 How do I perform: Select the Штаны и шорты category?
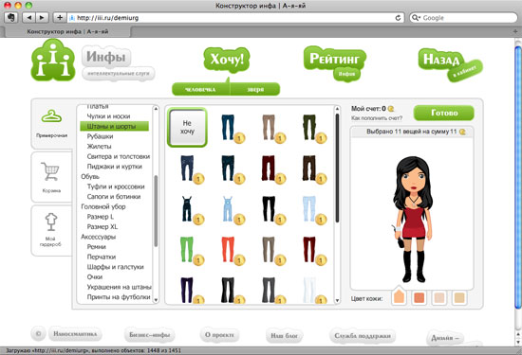coord(114,126)
